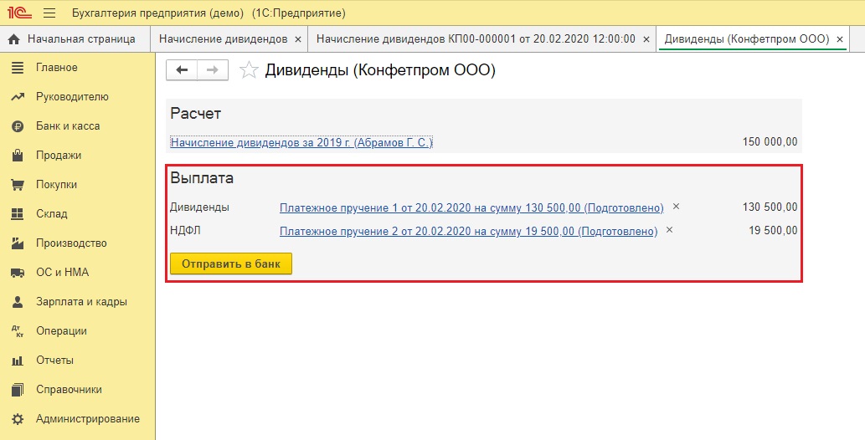Open the ОС и НМА section
Viewport: 865px width, 440px height.
(x=62, y=273)
